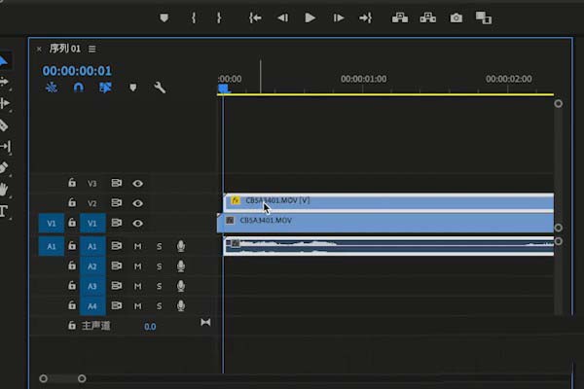This screenshot has height=389, width=584.
Task: Step forward one frame
Action: click(338, 18)
